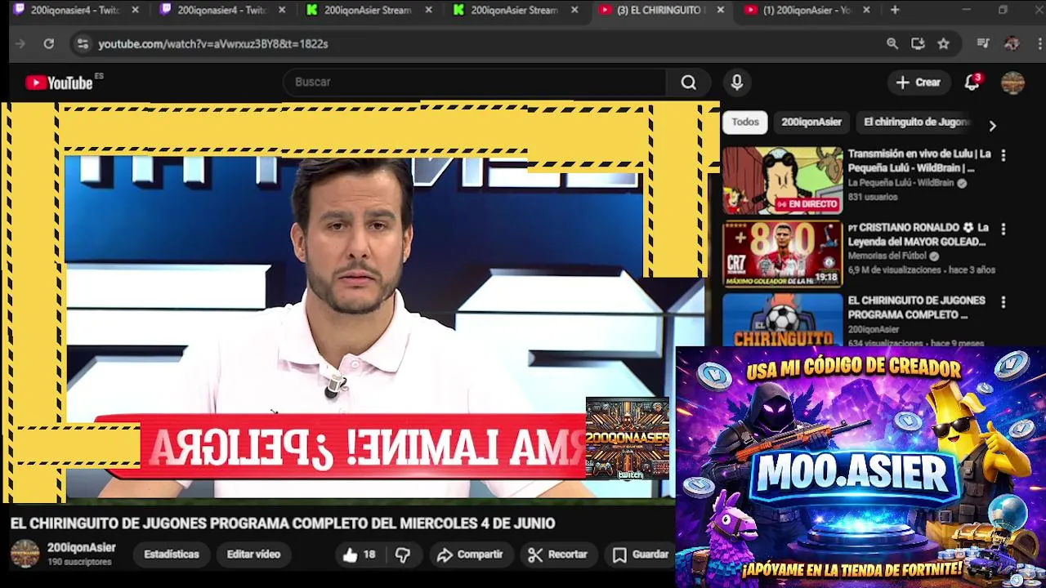1046x588 pixels.
Task: Click the Compartir button
Action: [x=470, y=555]
